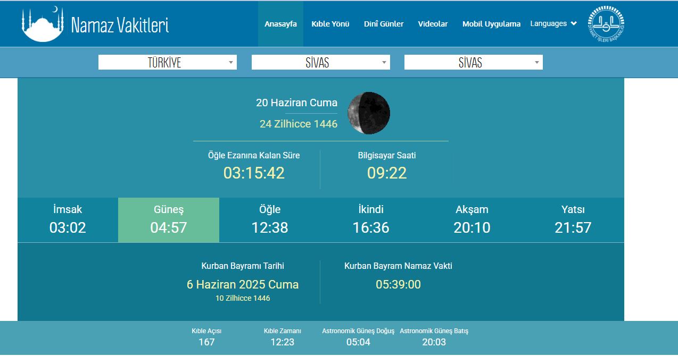Click the İkindi 16:36 time tile

pos(371,220)
